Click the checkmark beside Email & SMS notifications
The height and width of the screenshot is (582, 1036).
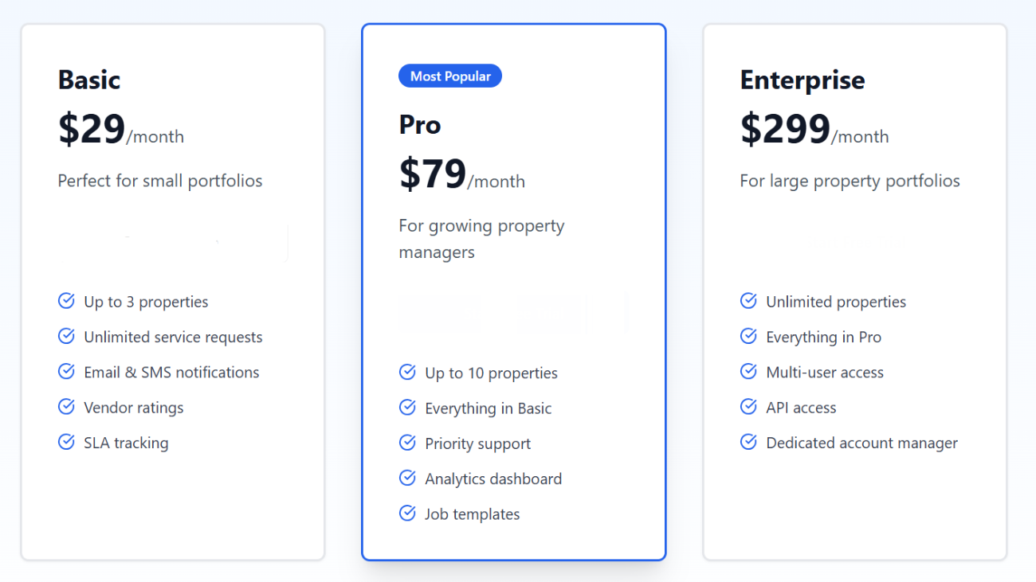point(66,372)
